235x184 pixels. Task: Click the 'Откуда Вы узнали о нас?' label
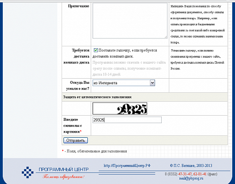[78, 86]
